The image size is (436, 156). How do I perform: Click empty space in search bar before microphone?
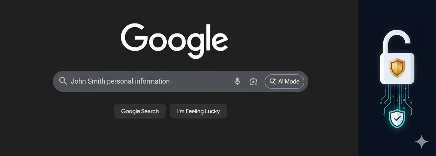(201, 81)
